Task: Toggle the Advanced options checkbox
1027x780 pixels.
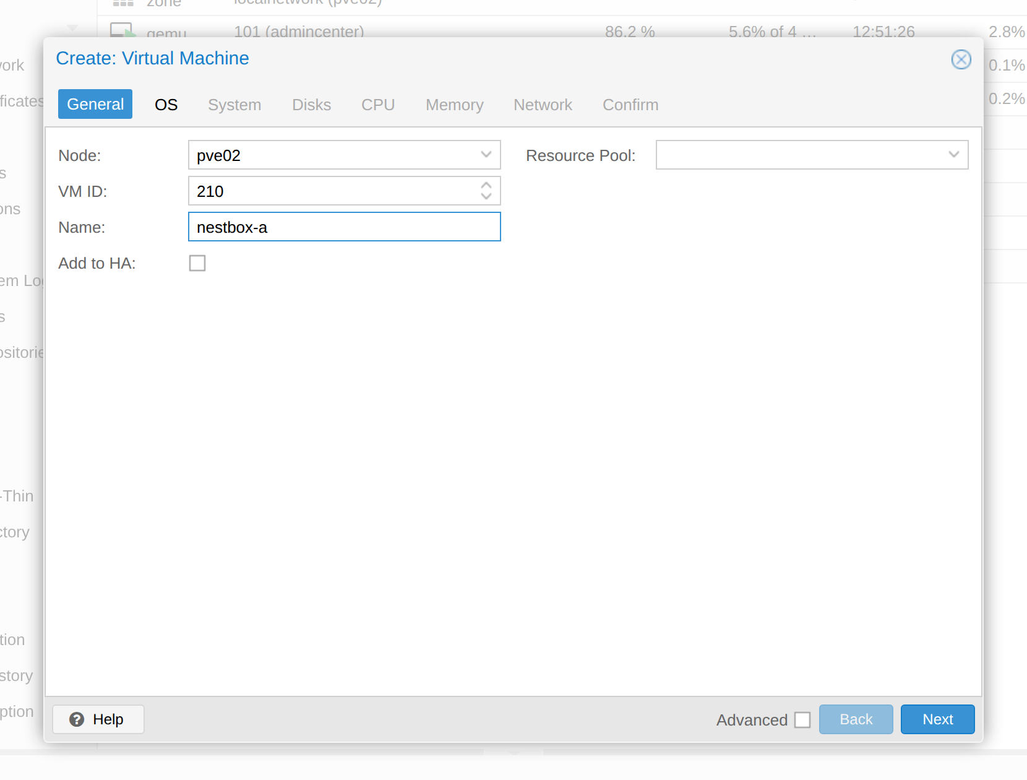Action: point(802,720)
